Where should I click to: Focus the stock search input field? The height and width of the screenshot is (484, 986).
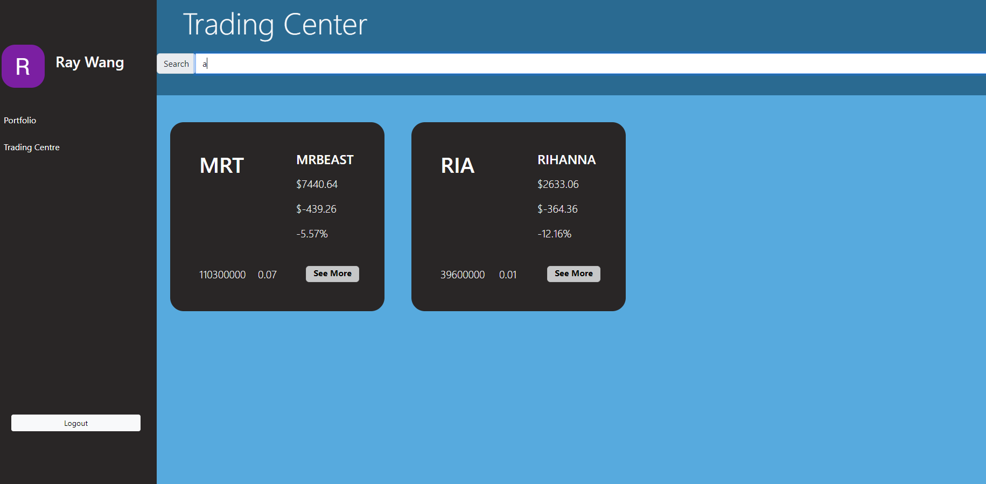[x=591, y=64]
